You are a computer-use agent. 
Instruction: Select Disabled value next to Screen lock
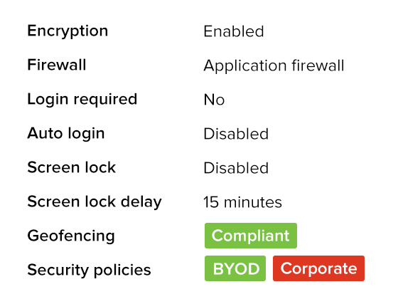coord(236,168)
